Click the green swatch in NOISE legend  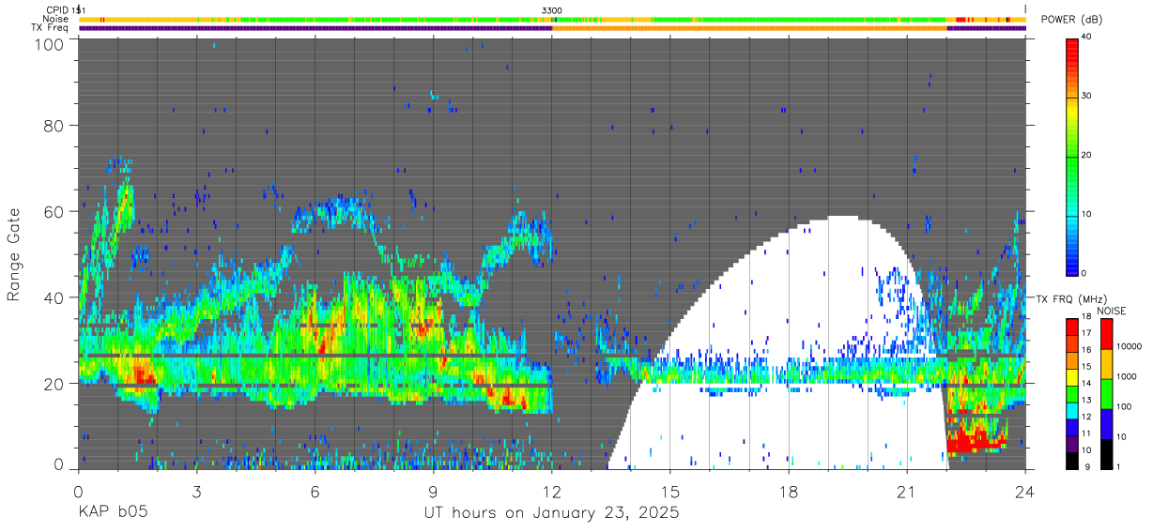[1108, 392]
